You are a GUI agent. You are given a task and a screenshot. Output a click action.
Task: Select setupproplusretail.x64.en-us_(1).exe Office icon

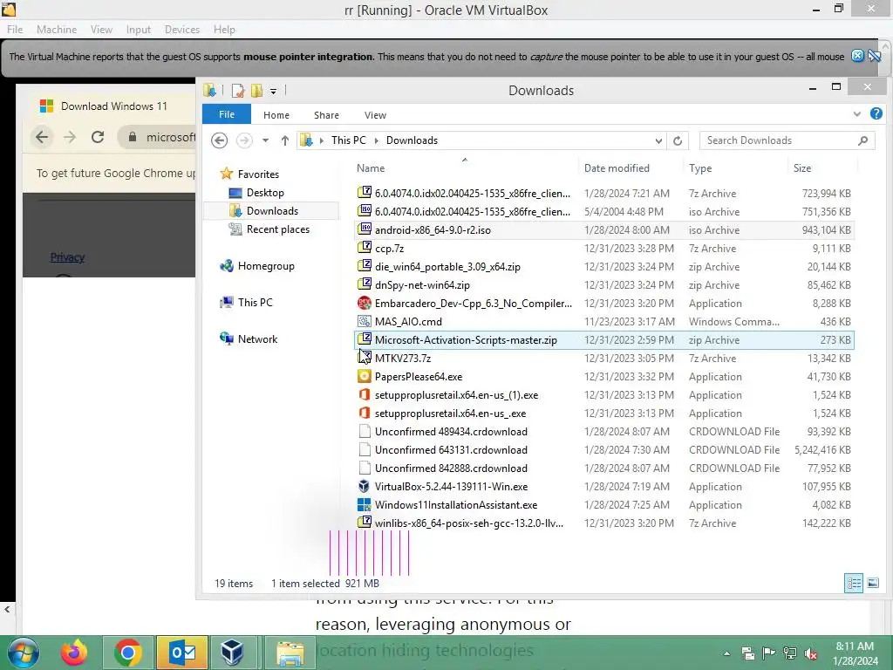[365, 394]
